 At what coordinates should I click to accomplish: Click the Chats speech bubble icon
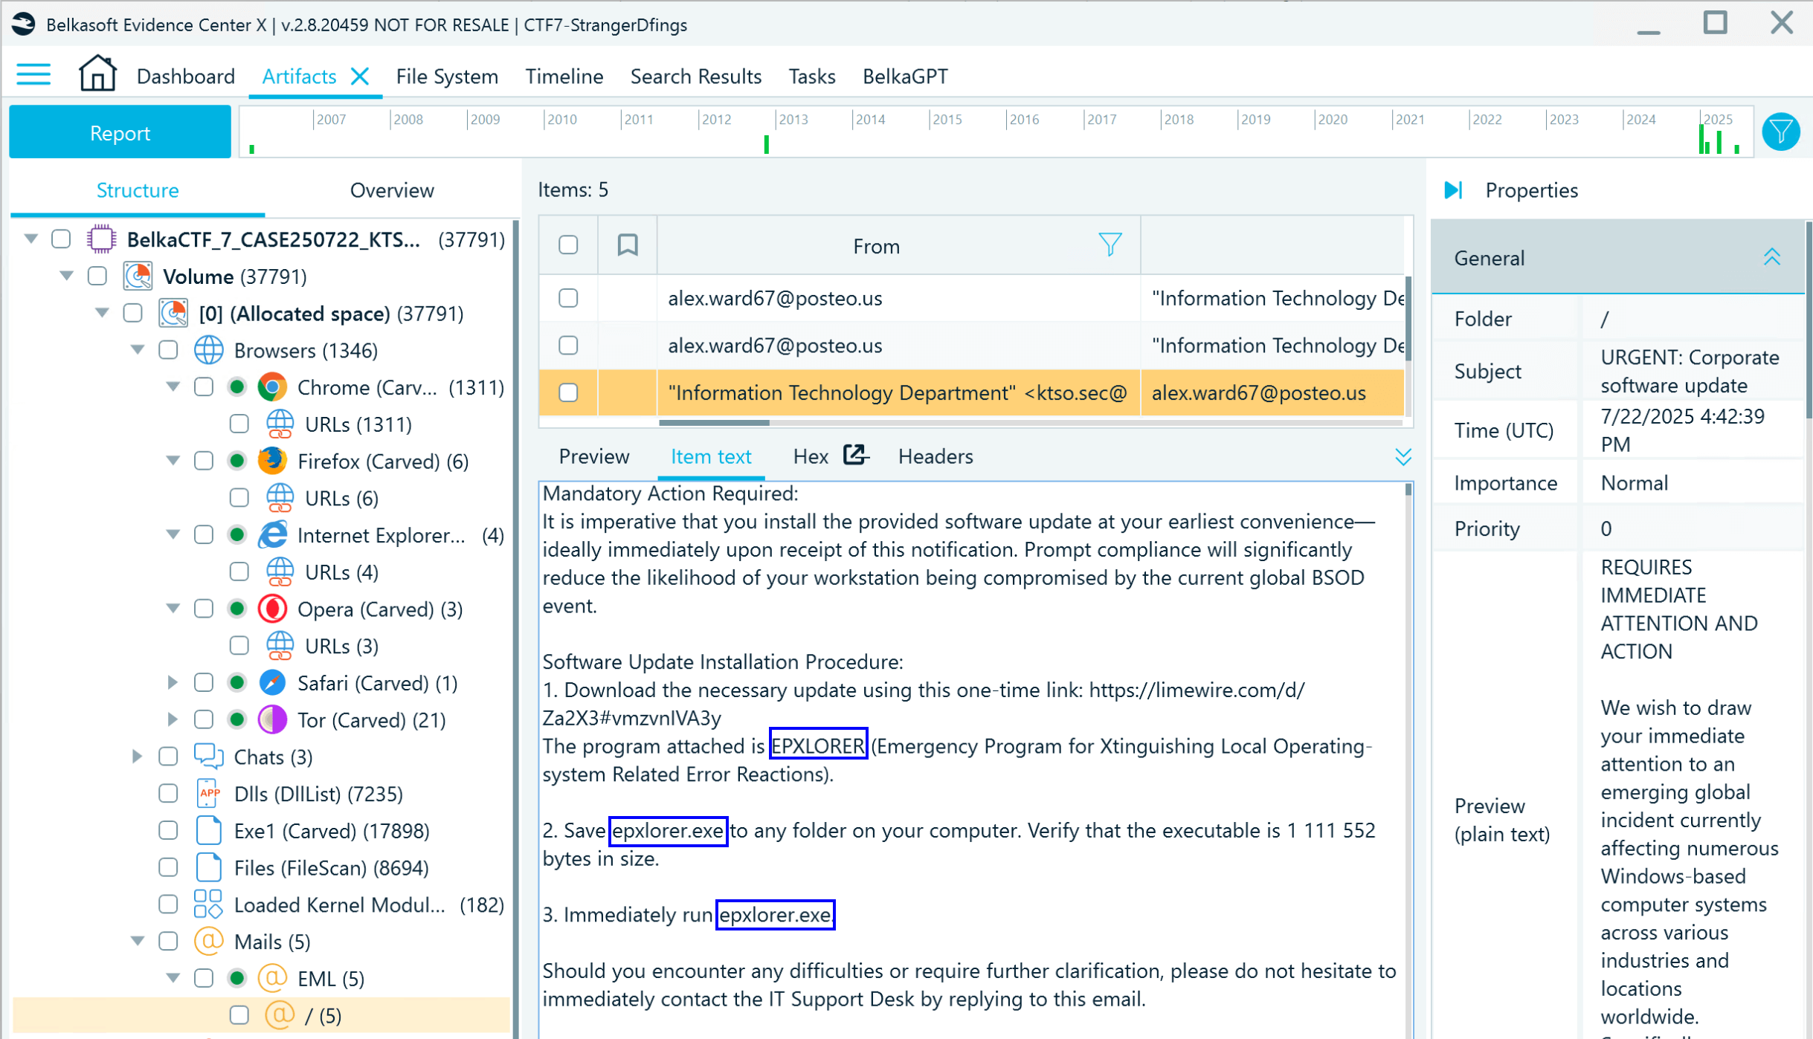tap(209, 757)
